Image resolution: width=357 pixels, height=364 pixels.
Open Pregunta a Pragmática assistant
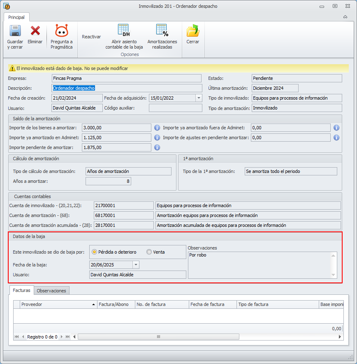pos(61,37)
